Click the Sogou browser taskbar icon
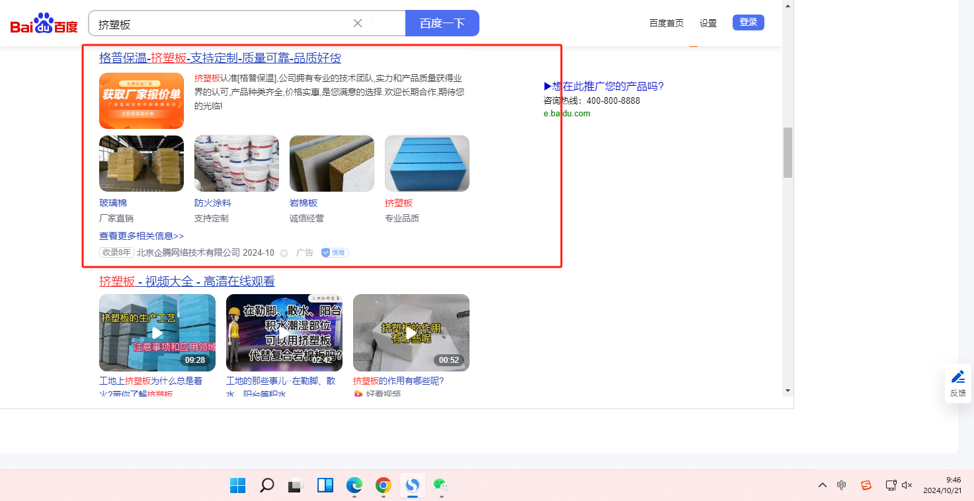The image size is (974, 501). 413,486
